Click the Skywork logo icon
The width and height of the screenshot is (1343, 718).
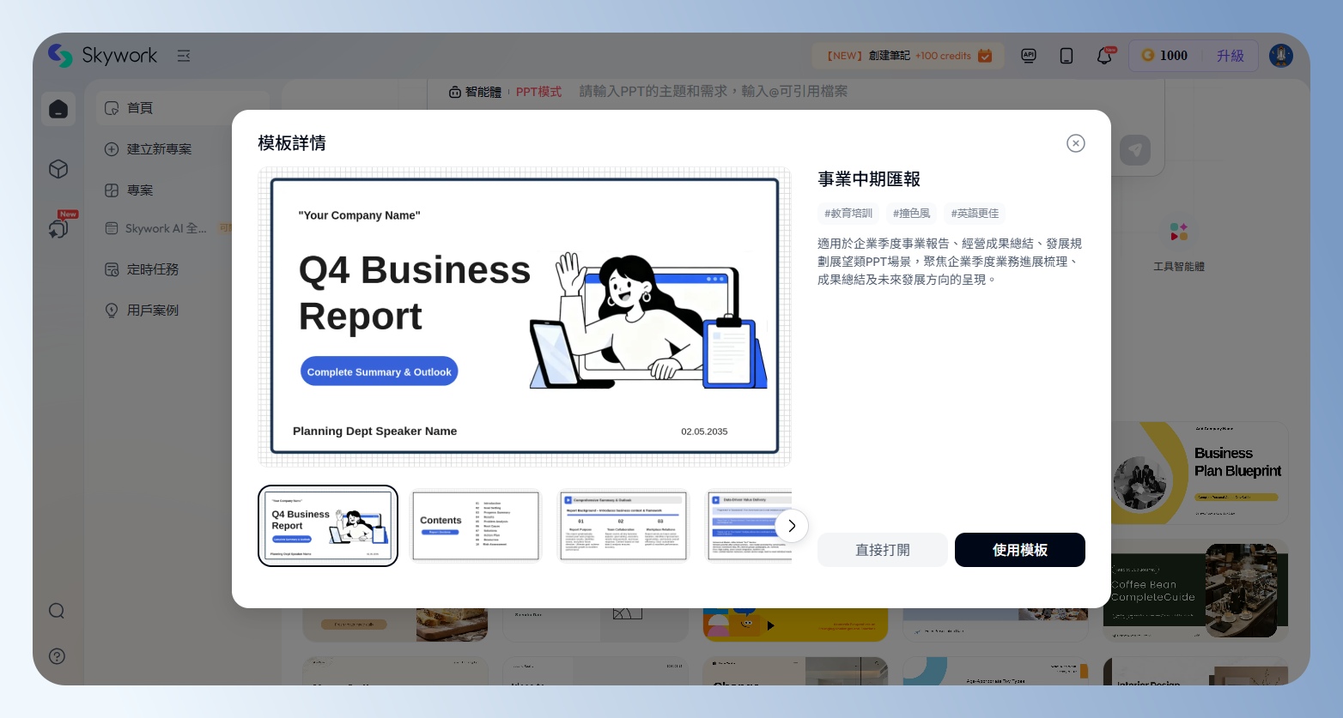(60, 56)
